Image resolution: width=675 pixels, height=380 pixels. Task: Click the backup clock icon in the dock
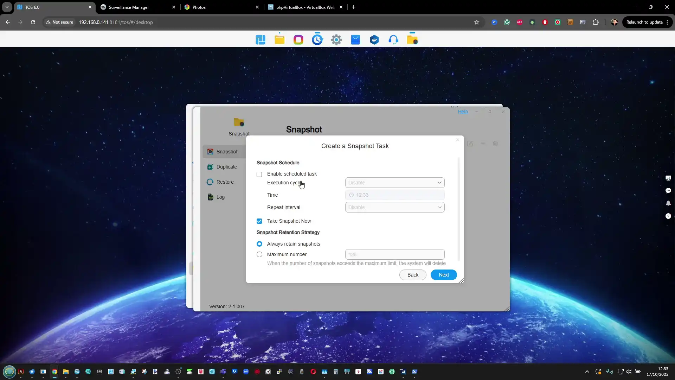[317, 40]
